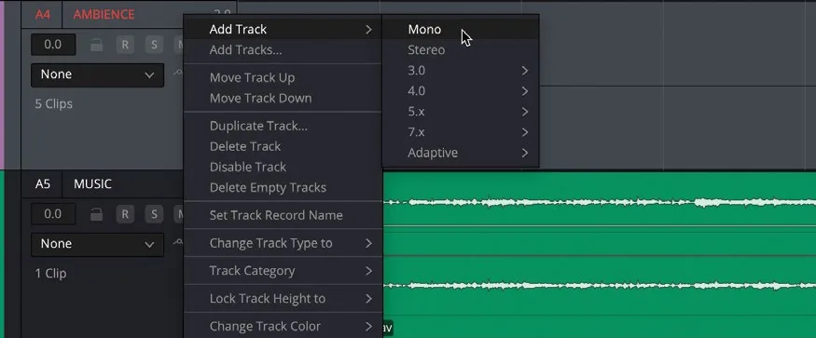Open the None dropdown on MUSIC track
The image size is (816, 338).
(x=97, y=244)
